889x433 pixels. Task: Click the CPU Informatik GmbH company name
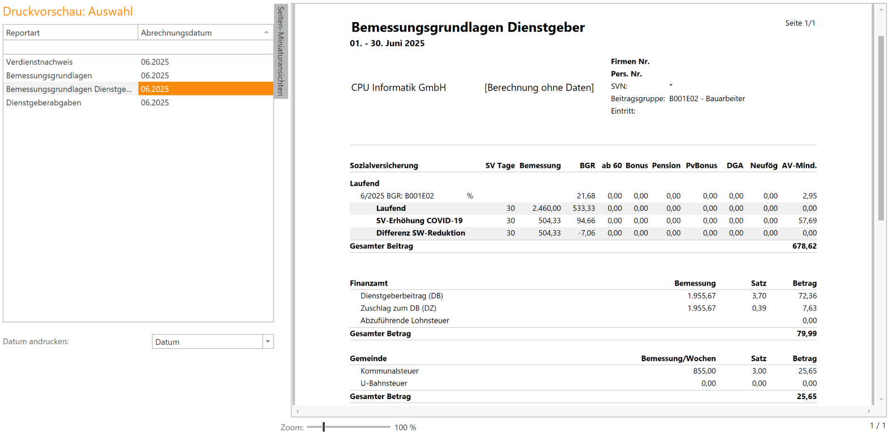(x=398, y=88)
